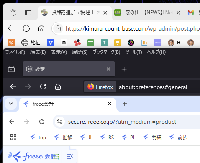
Task: Collapse the freee sidebar menu icon
Action: point(70,156)
